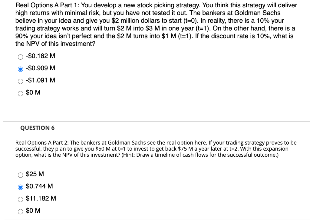Choose the $11.182 M answer option

coord(20,199)
